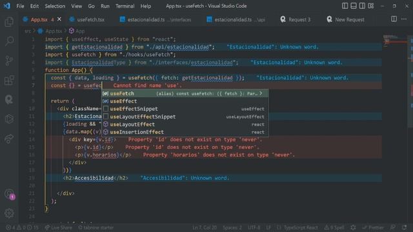Open the Extensions view

click(9, 80)
